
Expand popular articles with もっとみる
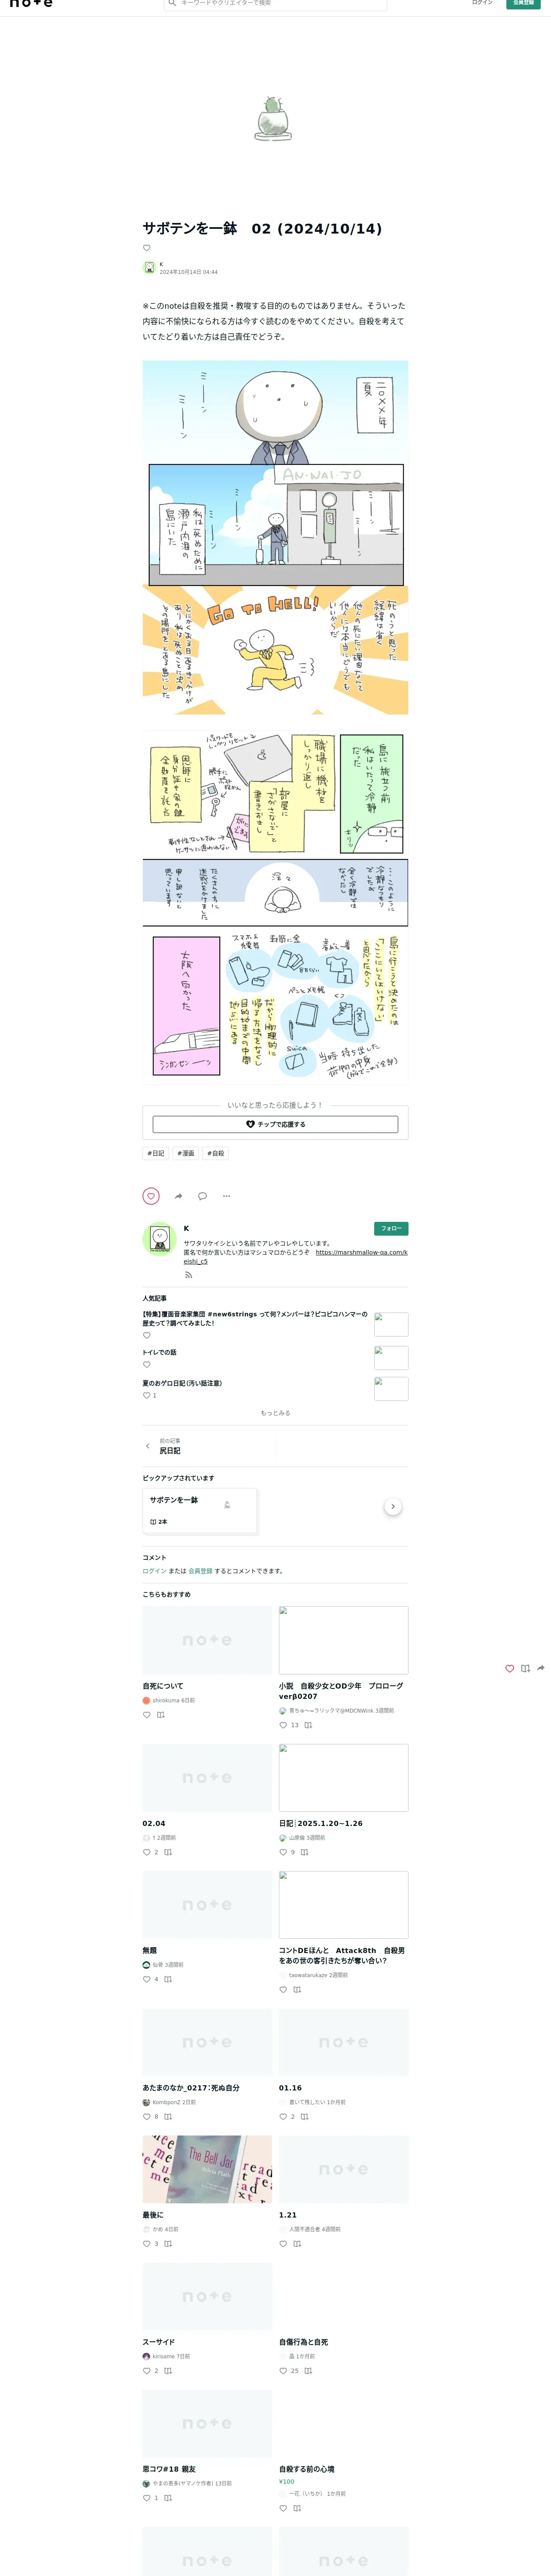point(275,1413)
